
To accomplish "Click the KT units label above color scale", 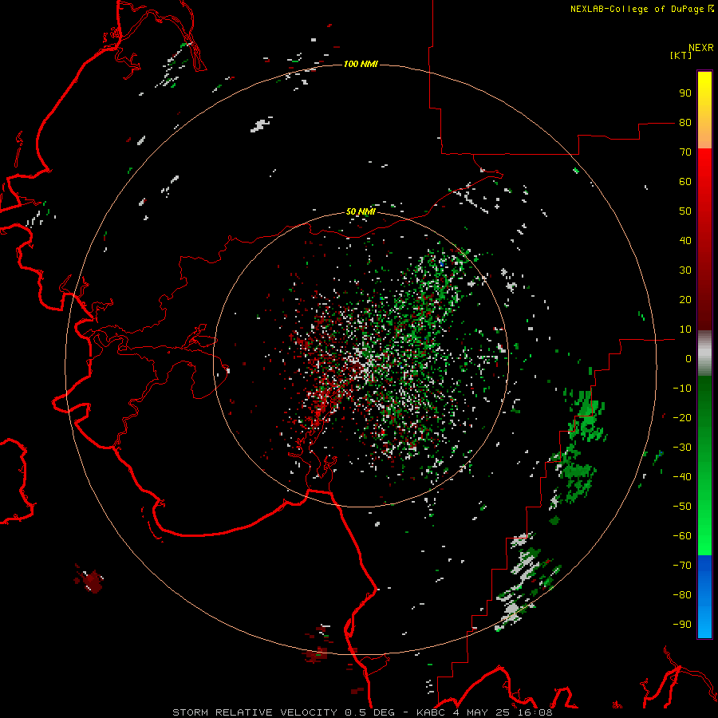I will [681, 55].
